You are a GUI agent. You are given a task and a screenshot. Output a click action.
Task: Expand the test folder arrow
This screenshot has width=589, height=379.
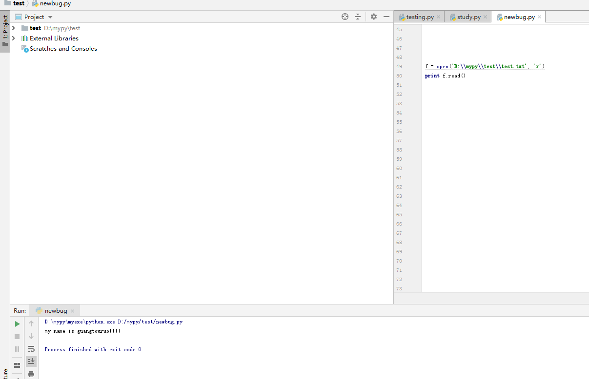[x=14, y=28]
